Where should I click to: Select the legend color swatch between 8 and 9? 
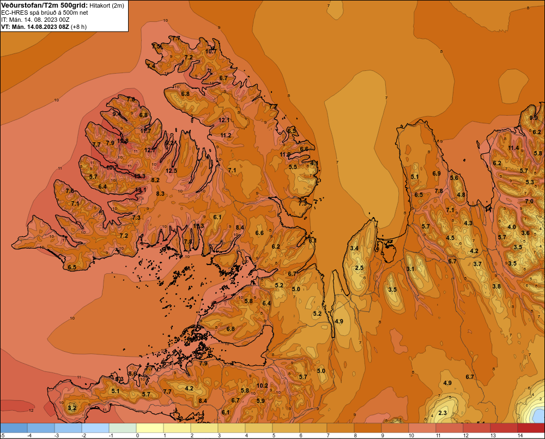tap(368, 428)
